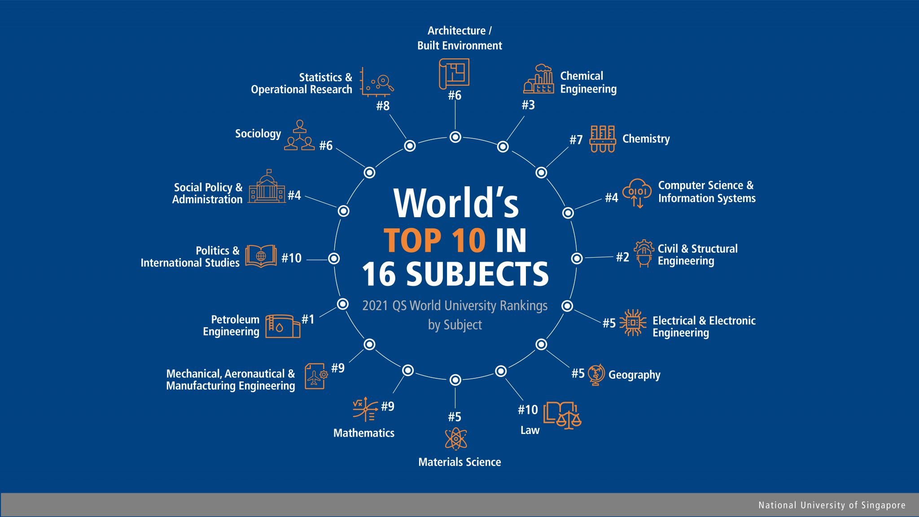Viewport: 919px width, 517px height.
Task: Click the Law book and scales icon
Action: tap(562, 415)
